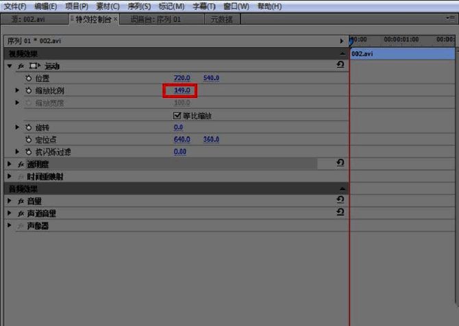This screenshot has width=459, height=326.
Task: Edit the 定位点 horizontal value 640.0
Action: click(x=182, y=140)
